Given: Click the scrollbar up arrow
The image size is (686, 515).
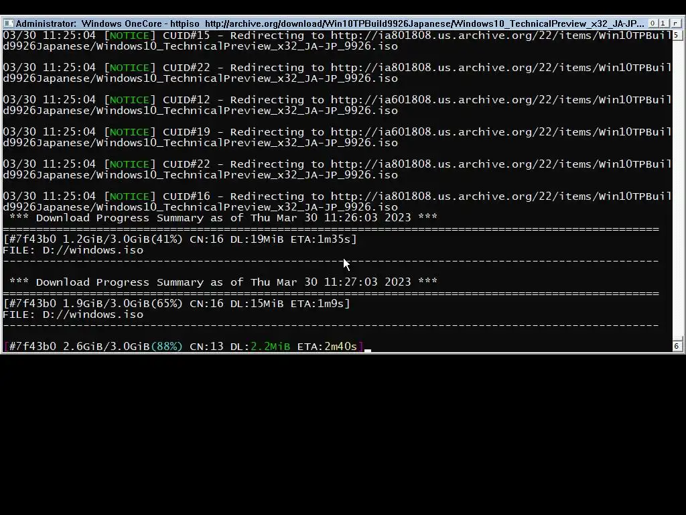Looking at the screenshot, I should tap(677, 35).
